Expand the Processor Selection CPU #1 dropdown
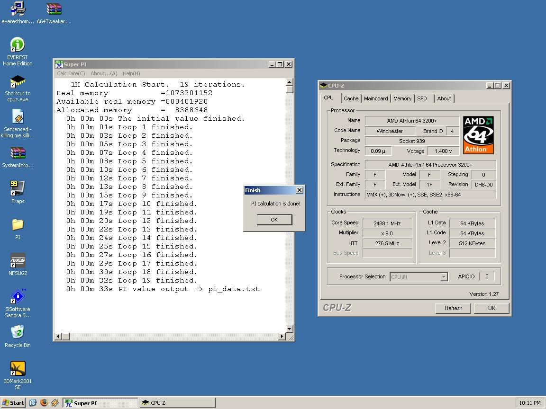 tap(444, 277)
